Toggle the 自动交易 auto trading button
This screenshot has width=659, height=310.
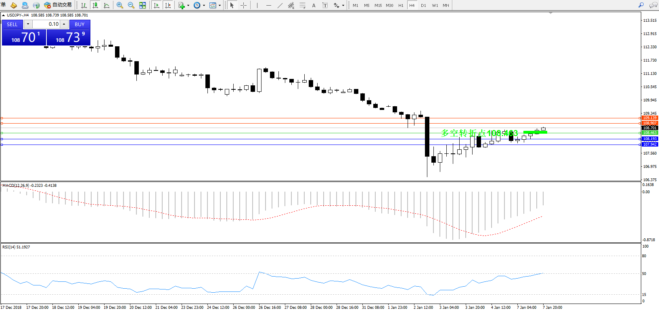click(x=58, y=5)
